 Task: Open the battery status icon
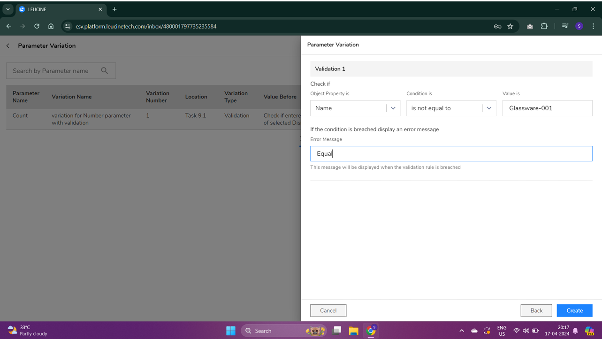pyautogui.click(x=535, y=331)
